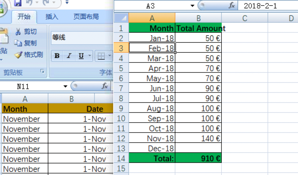Click the fx insert function icon beside A3
The image size is (298, 175).
tap(232, 6)
